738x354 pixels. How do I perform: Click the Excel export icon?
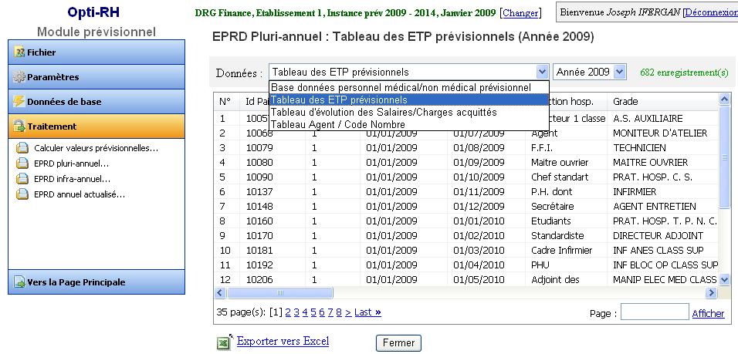pyautogui.click(x=224, y=342)
